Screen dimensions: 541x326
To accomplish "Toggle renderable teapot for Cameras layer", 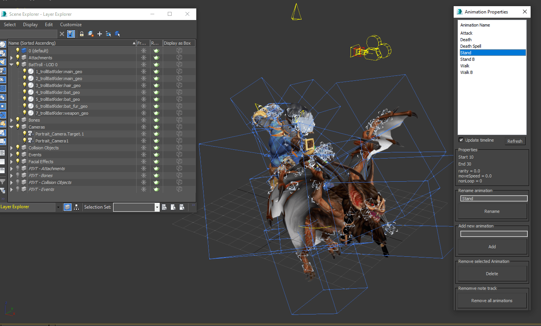I will [x=156, y=127].
